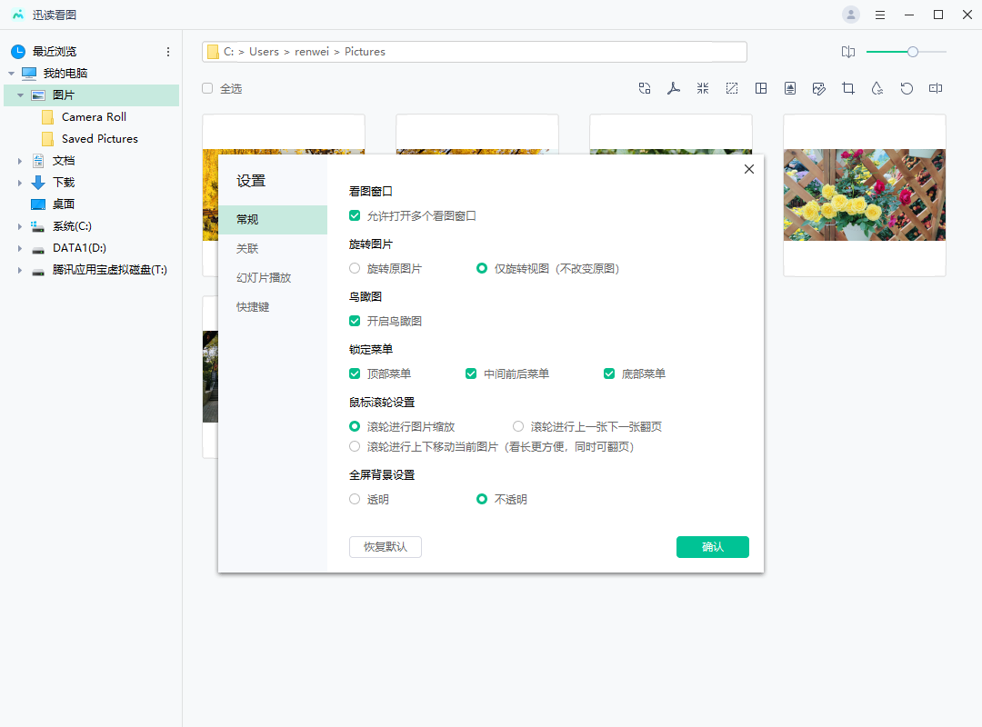Click the image edit pencil icon
This screenshot has height=727, width=982.
[819, 88]
